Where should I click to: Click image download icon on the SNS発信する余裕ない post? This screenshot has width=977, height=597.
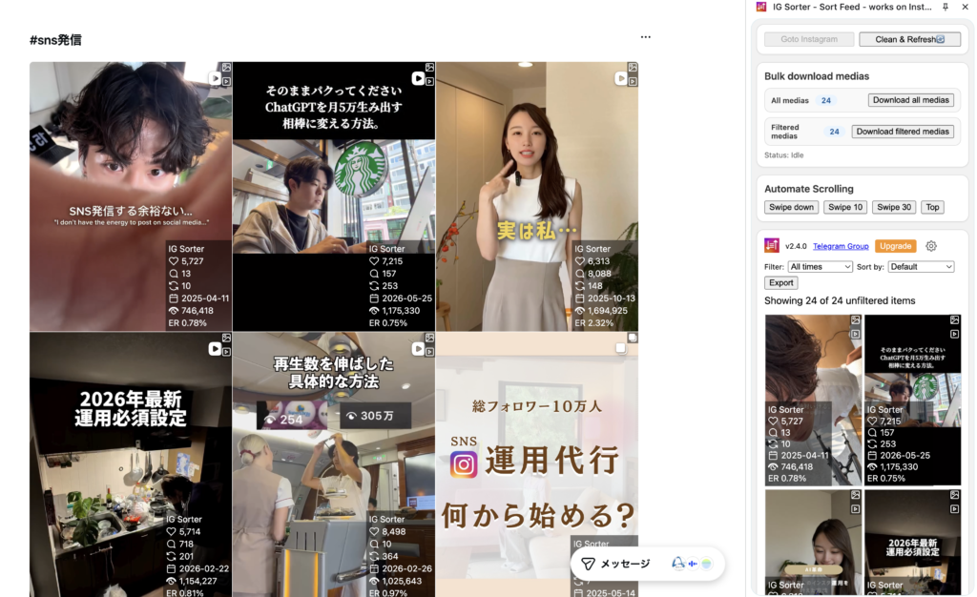[226, 67]
